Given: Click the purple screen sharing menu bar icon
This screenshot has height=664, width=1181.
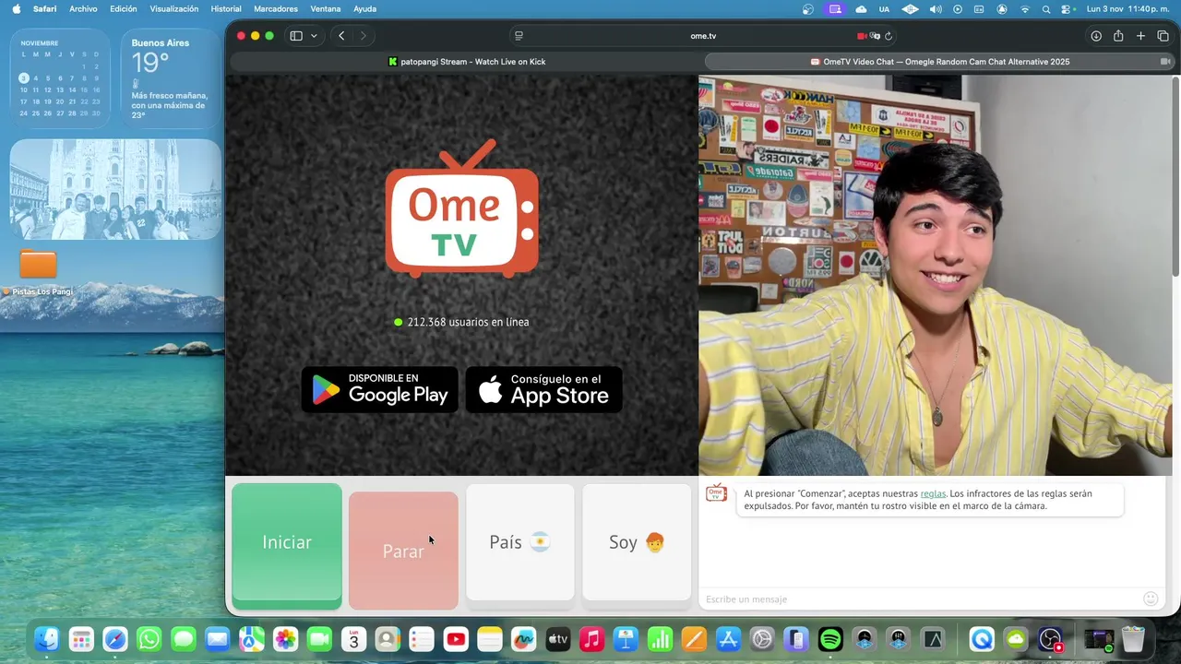Looking at the screenshot, I should click(835, 8).
